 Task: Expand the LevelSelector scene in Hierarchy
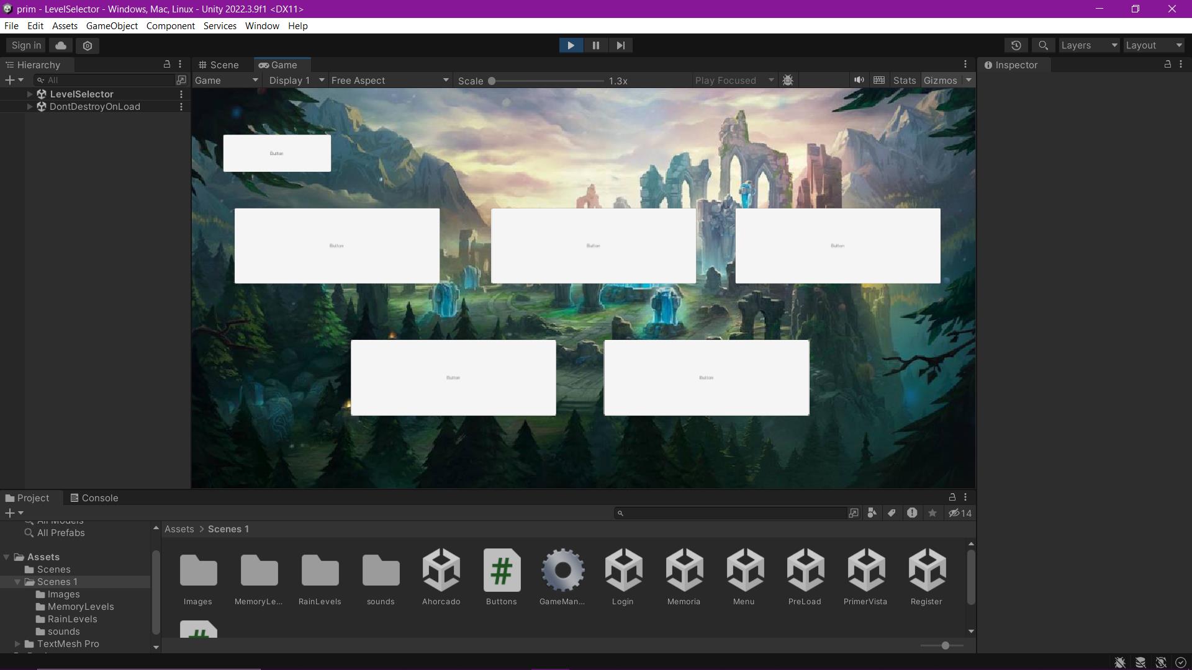[x=30, y=94]
